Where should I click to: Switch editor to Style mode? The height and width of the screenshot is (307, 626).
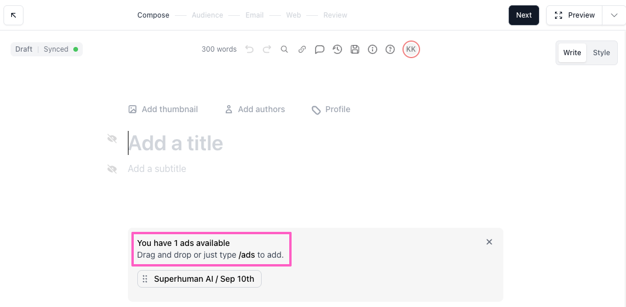(x=601, y=53)
